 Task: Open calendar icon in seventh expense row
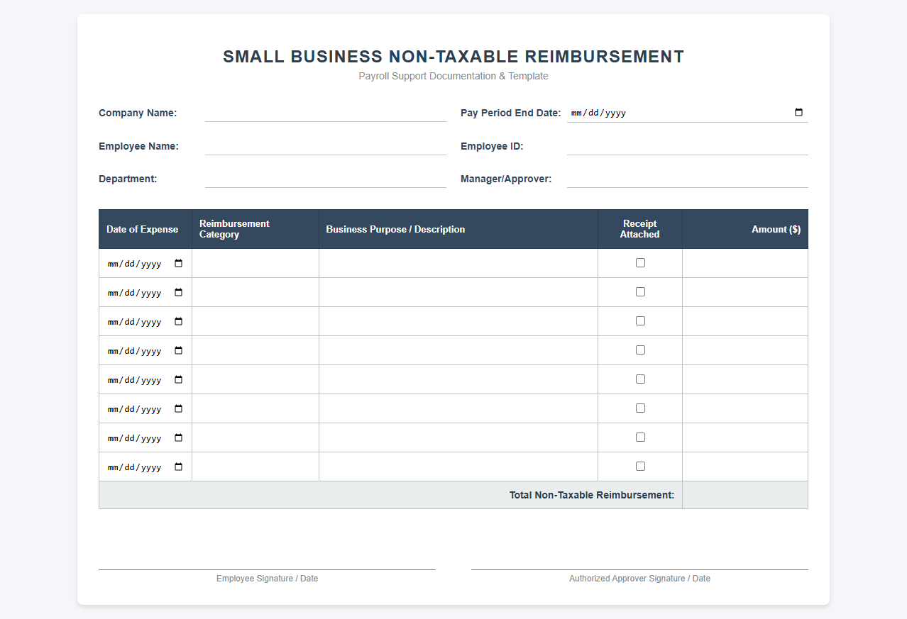[178, 437]
